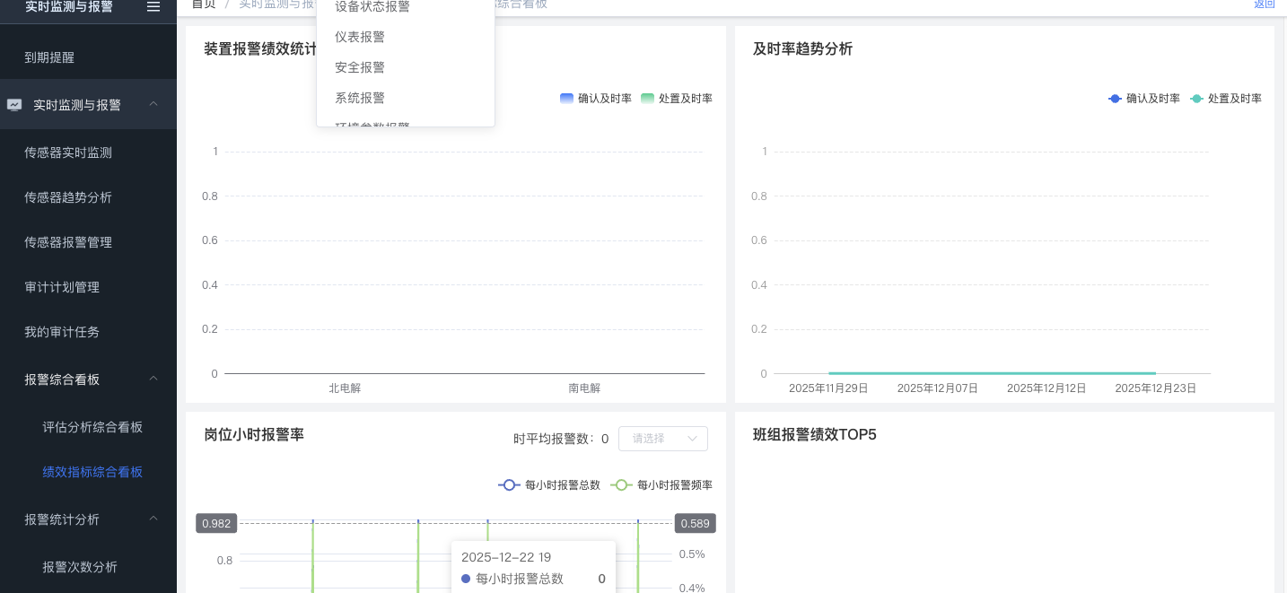
Task: Open 传感器实时监测 in the sidebar
Action: pos(68,153)
